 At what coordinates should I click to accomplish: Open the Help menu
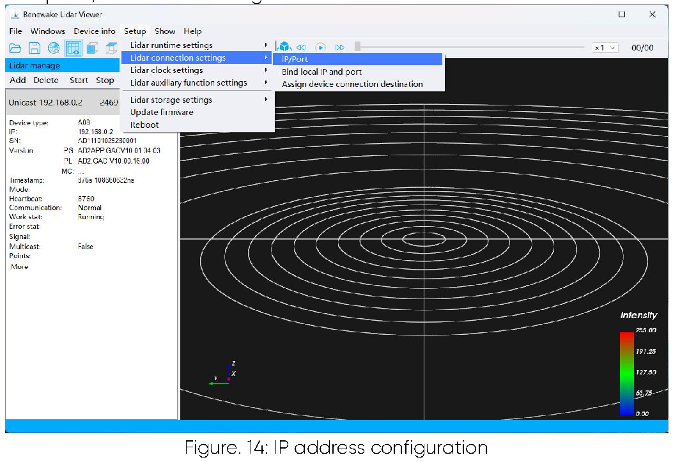pyautogui.click(x=193, y=31)
